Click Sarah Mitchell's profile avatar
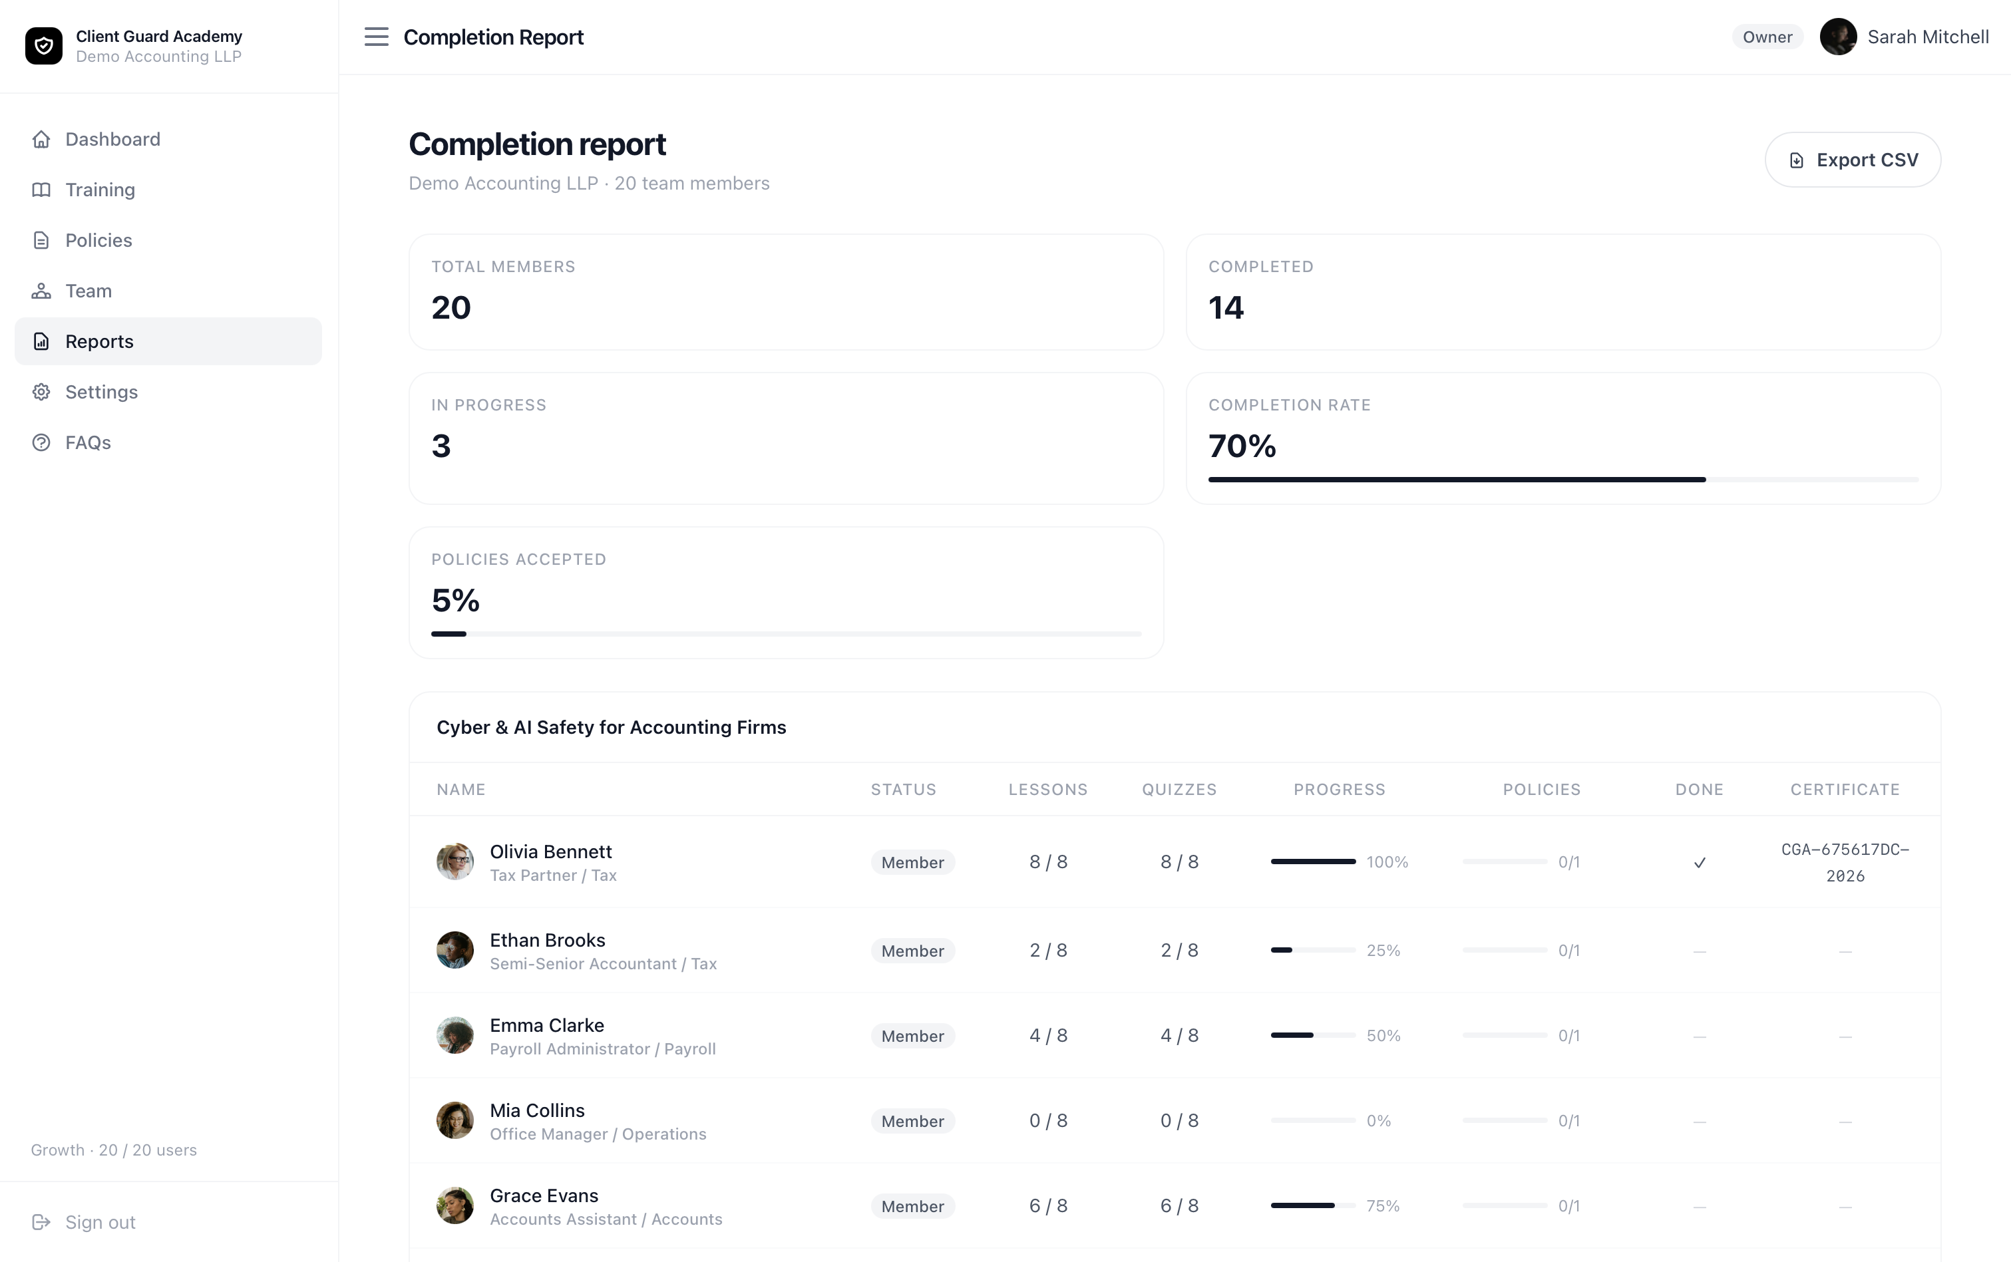Viewport: 2011px width, 1262px height. pyautogui.click(x=1837, y=37)
